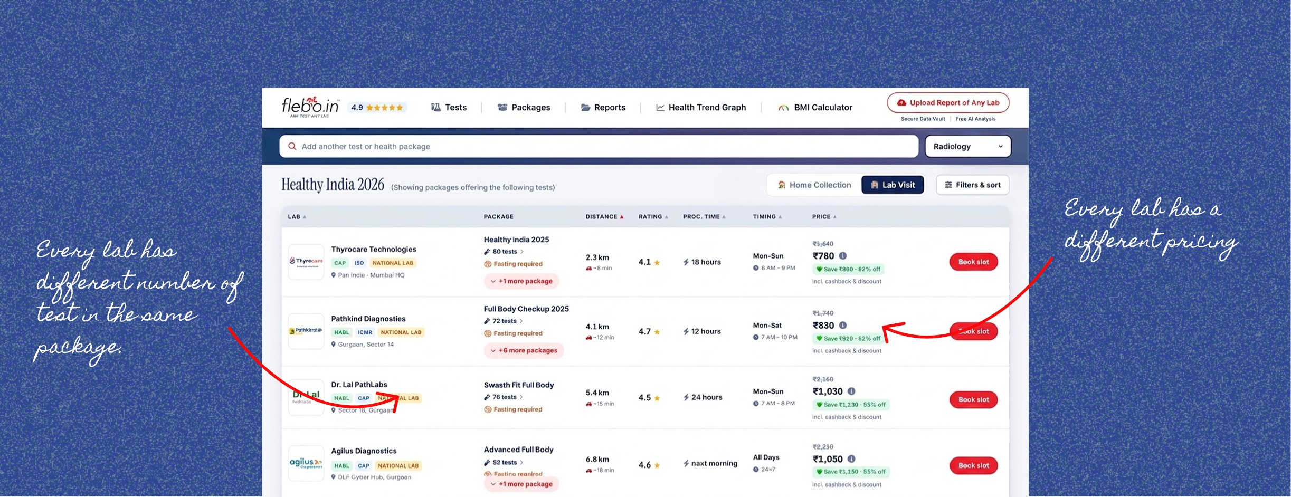Click the Swasth Fit Full Body package name
1291x497 pixels.
tap(519, 385)
